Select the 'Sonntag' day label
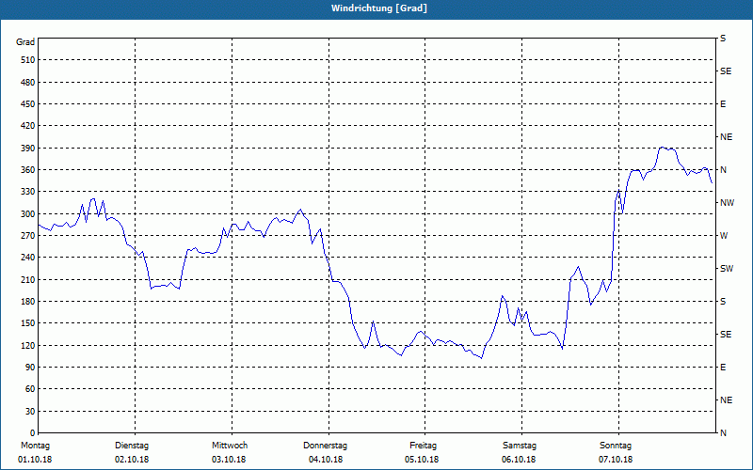This screenshot has width=753, height=470. point(615,446)
